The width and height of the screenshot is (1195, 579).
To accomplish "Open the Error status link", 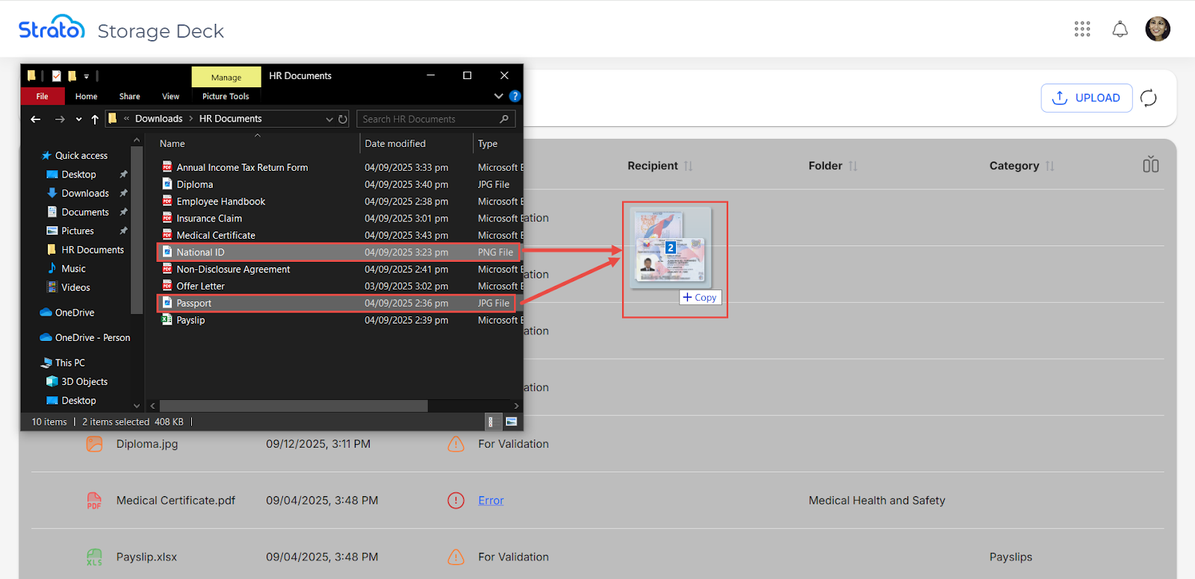I will [x=491, y=501].
